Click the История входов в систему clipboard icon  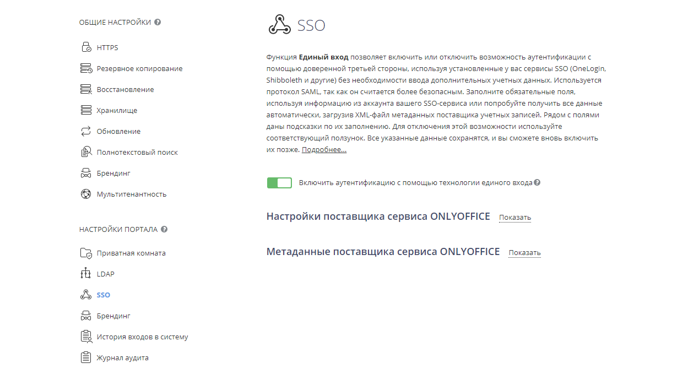pos(86,337)
